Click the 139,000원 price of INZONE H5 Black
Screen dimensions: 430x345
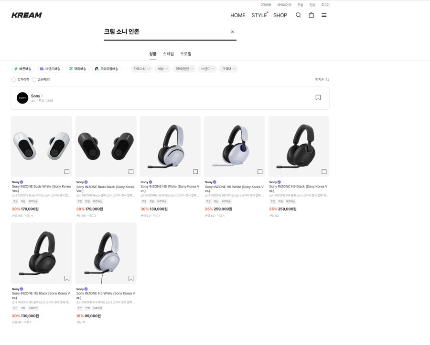(x=30, y=316)
